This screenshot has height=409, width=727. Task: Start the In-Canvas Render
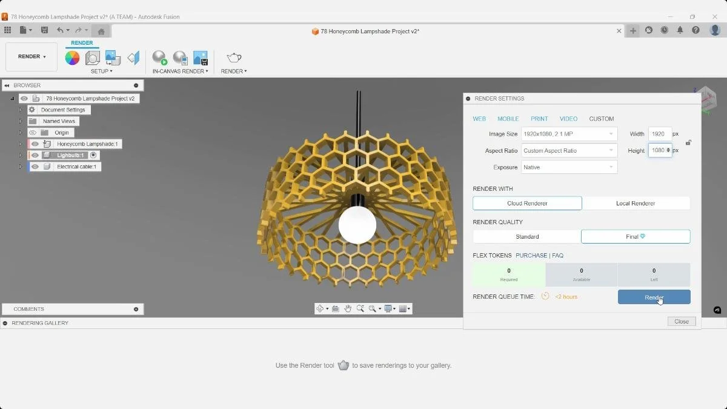click(160, 58)
